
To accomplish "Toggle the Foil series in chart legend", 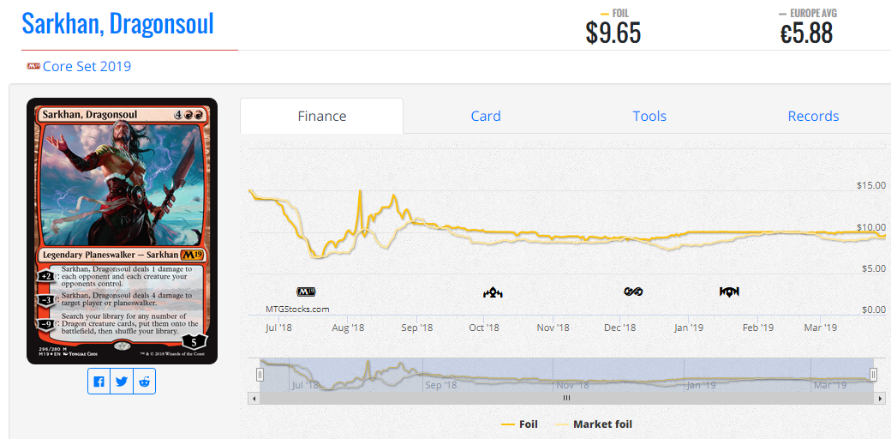I will coord(519,424).
